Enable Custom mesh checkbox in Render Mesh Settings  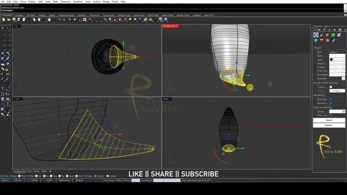click(x=331, y=87)
